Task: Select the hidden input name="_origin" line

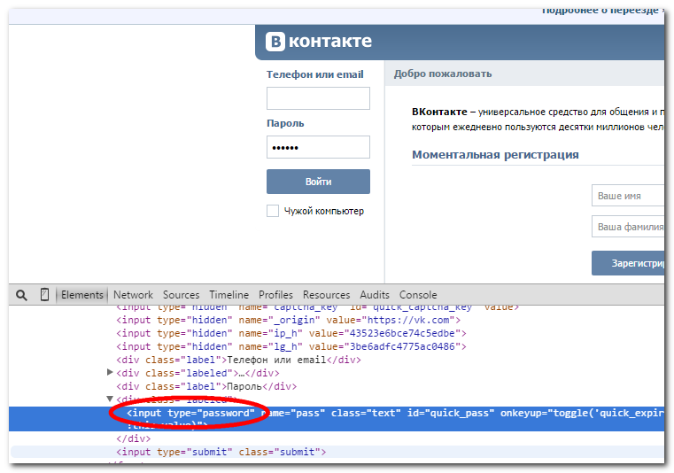Action: pyautogui.click(x=288, y=320)
